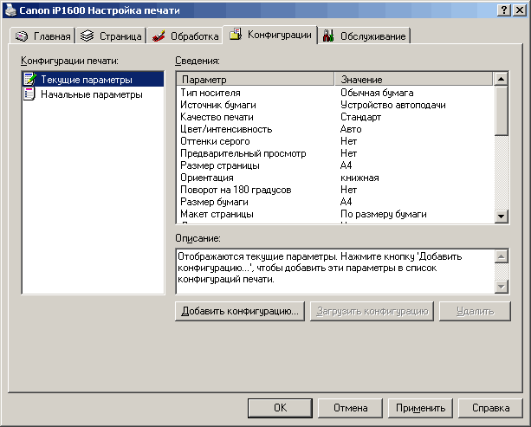This screenshot has width=531, height=427.
Task: Click the Страница tab stacked pages icon
Action: (x=87, y=36)
